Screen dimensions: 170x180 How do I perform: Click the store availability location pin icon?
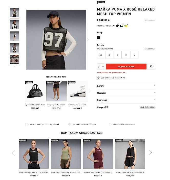pos(98,78)
